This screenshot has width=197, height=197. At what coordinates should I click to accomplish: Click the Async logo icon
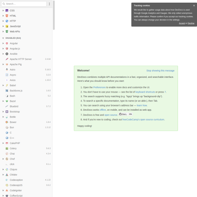point(7,75)
